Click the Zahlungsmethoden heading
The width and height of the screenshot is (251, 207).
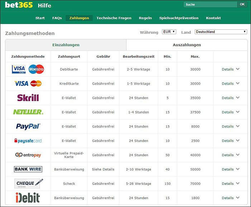30,33
